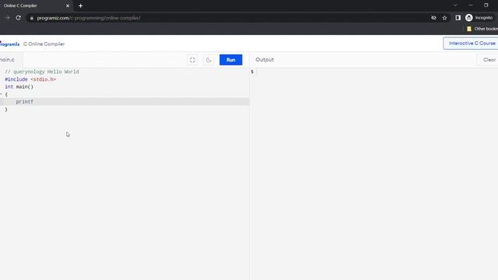Open Interactive C Course link
Image resolution: width=498 pixels, height=280 pixels.
[x=472, y=44]
